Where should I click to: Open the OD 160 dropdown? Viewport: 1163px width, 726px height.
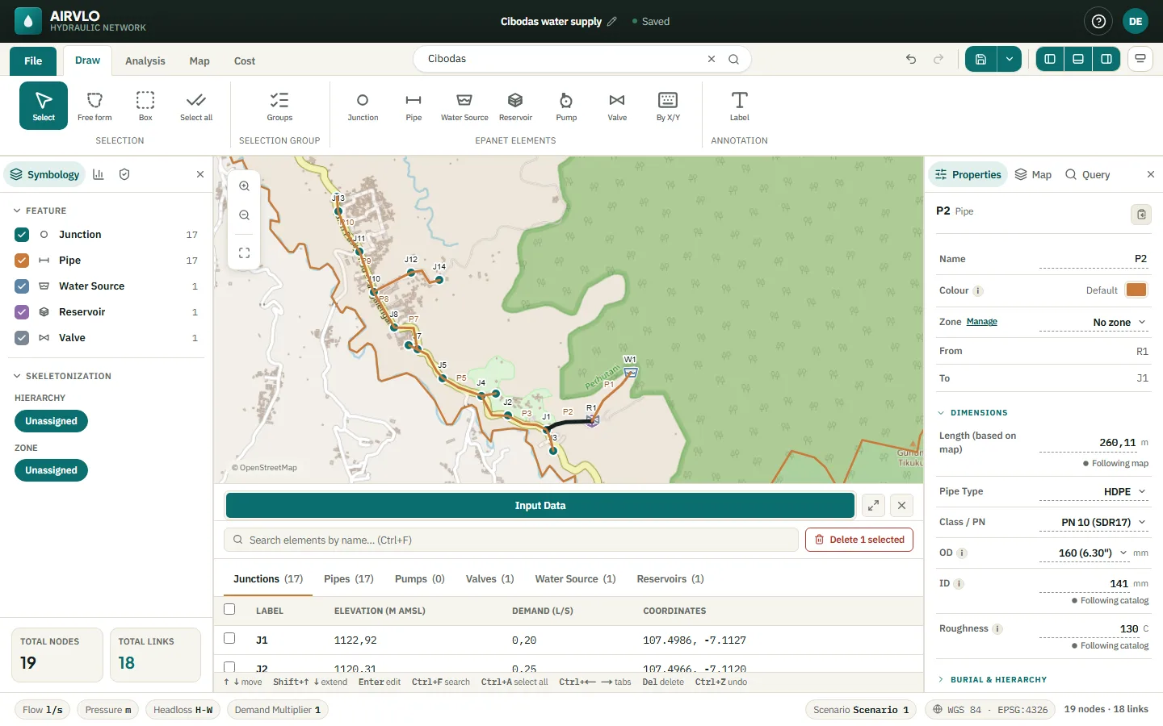pos(1085,553)
